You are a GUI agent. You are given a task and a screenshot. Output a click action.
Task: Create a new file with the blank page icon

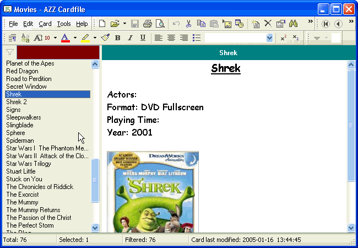click(x=102, y=24)
